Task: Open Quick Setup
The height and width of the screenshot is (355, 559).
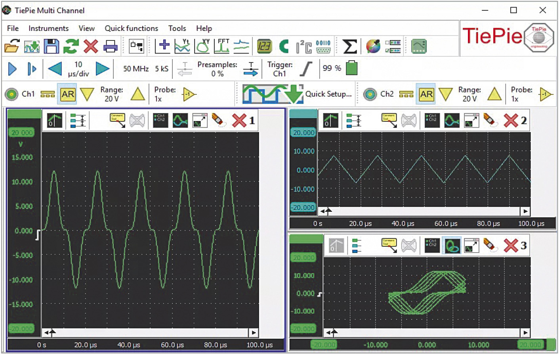Action: (297, 94)
